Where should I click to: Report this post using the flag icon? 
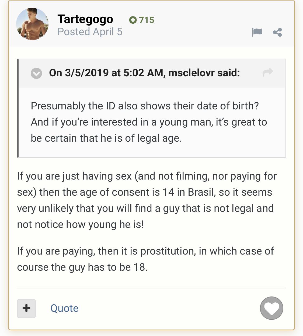(257, 32)
